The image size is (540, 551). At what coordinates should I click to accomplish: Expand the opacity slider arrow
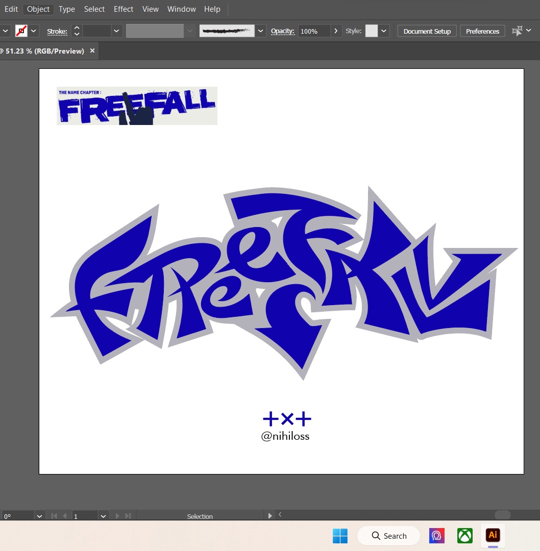pyautogui.click(x=336, y=31)
